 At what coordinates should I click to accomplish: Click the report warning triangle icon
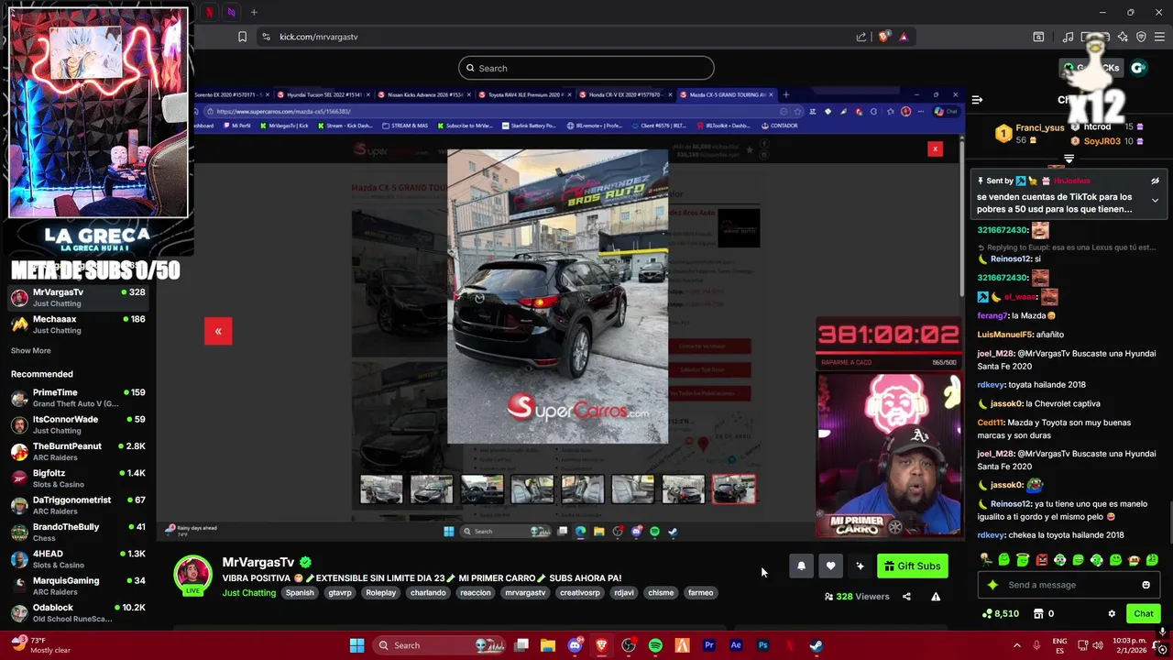coord(936,597)
